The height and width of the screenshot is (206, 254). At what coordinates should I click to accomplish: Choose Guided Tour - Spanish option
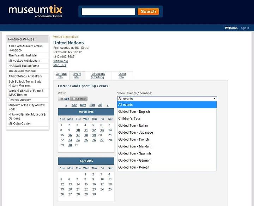(x=167, y=153)
